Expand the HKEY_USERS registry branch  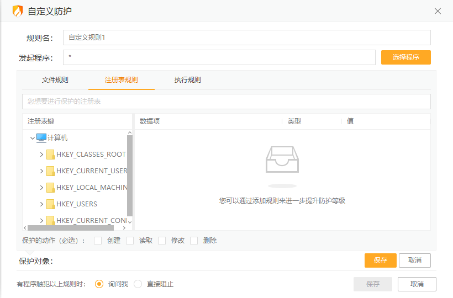[41, 204]
